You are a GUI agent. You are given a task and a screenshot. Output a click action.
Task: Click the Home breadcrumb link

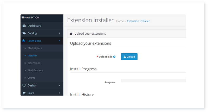tap(120, 21)
